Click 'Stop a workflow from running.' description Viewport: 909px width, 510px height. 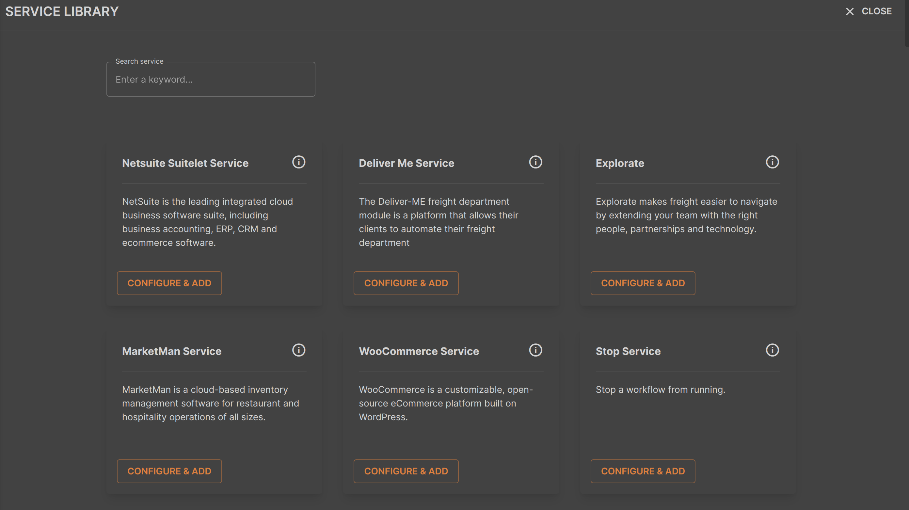[661, 390]
